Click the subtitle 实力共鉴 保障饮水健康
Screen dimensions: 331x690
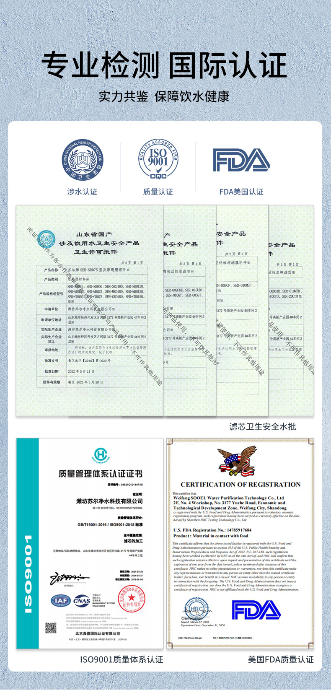pyautogui.click(x=164, y=96)
